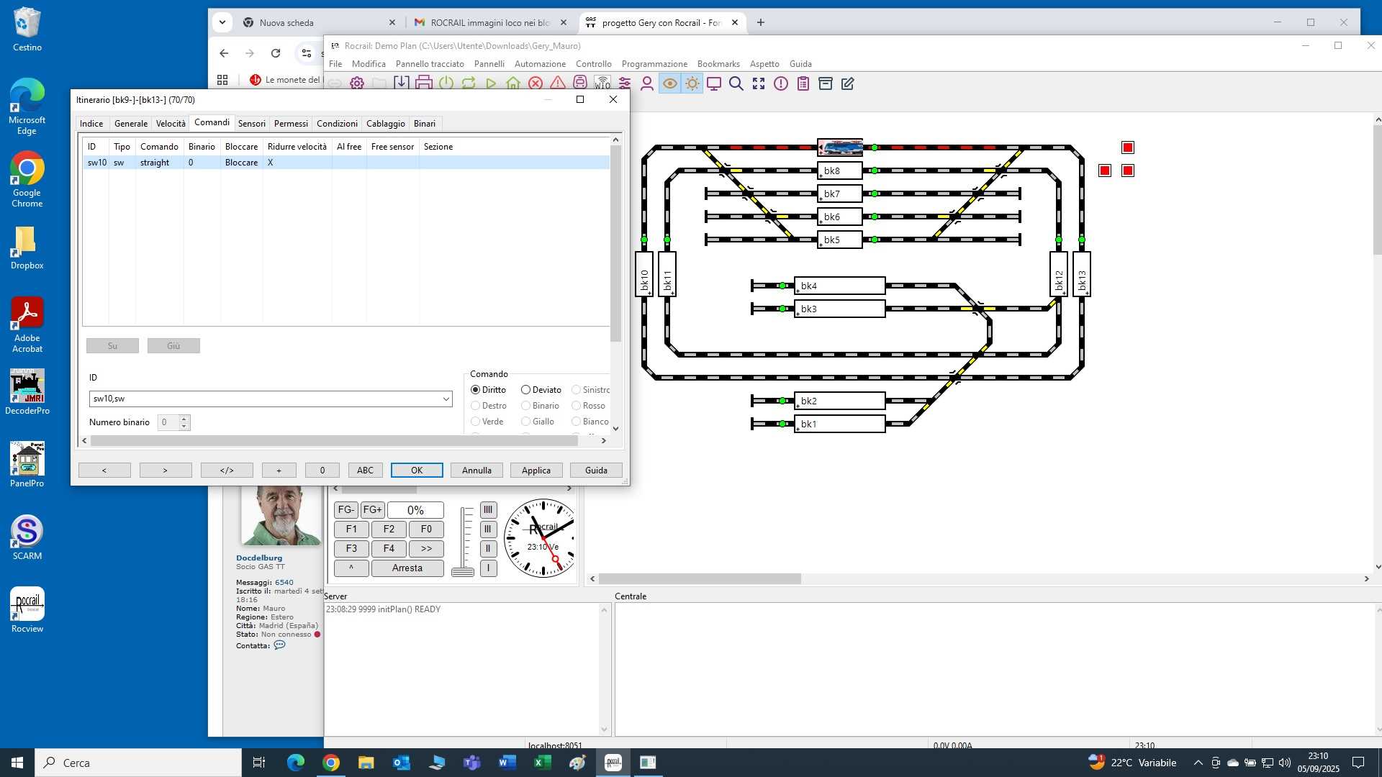Click the red emergency stop X icon
This screenshot has width=1382, height=777.
click(x=536, y=83)
